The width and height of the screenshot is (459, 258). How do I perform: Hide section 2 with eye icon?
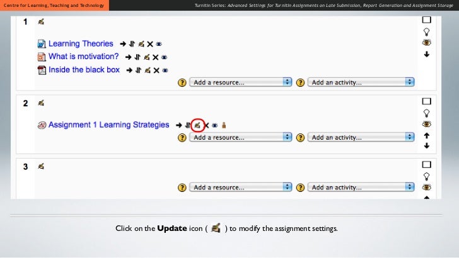point(426,124)
